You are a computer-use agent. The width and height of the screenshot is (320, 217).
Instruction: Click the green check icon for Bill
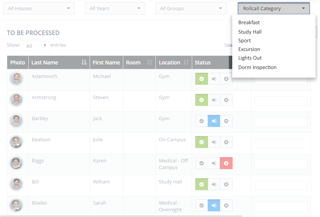[x=202, y=184]
